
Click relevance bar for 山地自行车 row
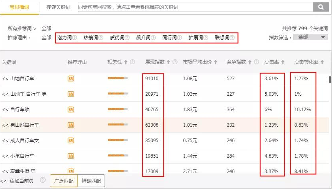click(x=118, y=78)
